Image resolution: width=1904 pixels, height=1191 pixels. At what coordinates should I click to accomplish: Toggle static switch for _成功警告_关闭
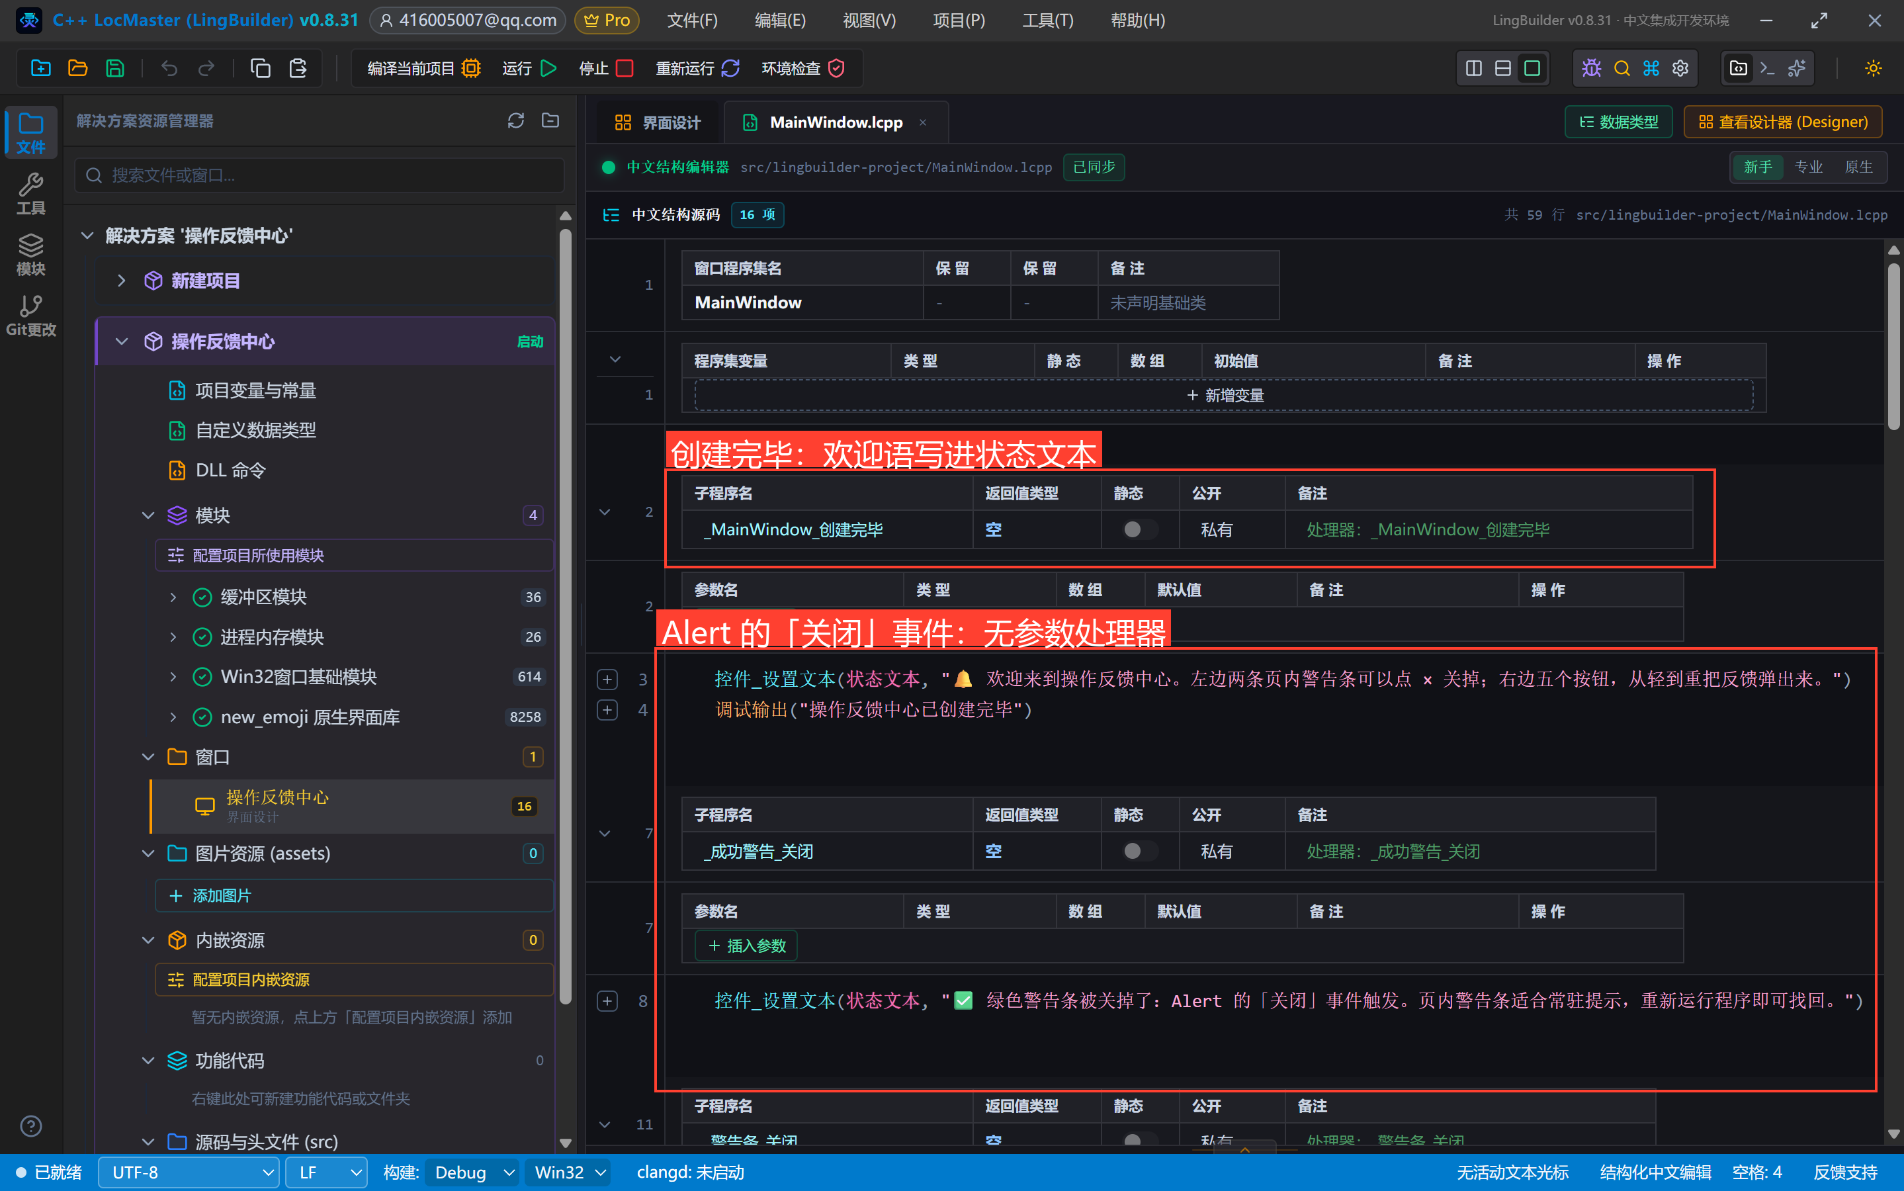tap(1139, 851)
